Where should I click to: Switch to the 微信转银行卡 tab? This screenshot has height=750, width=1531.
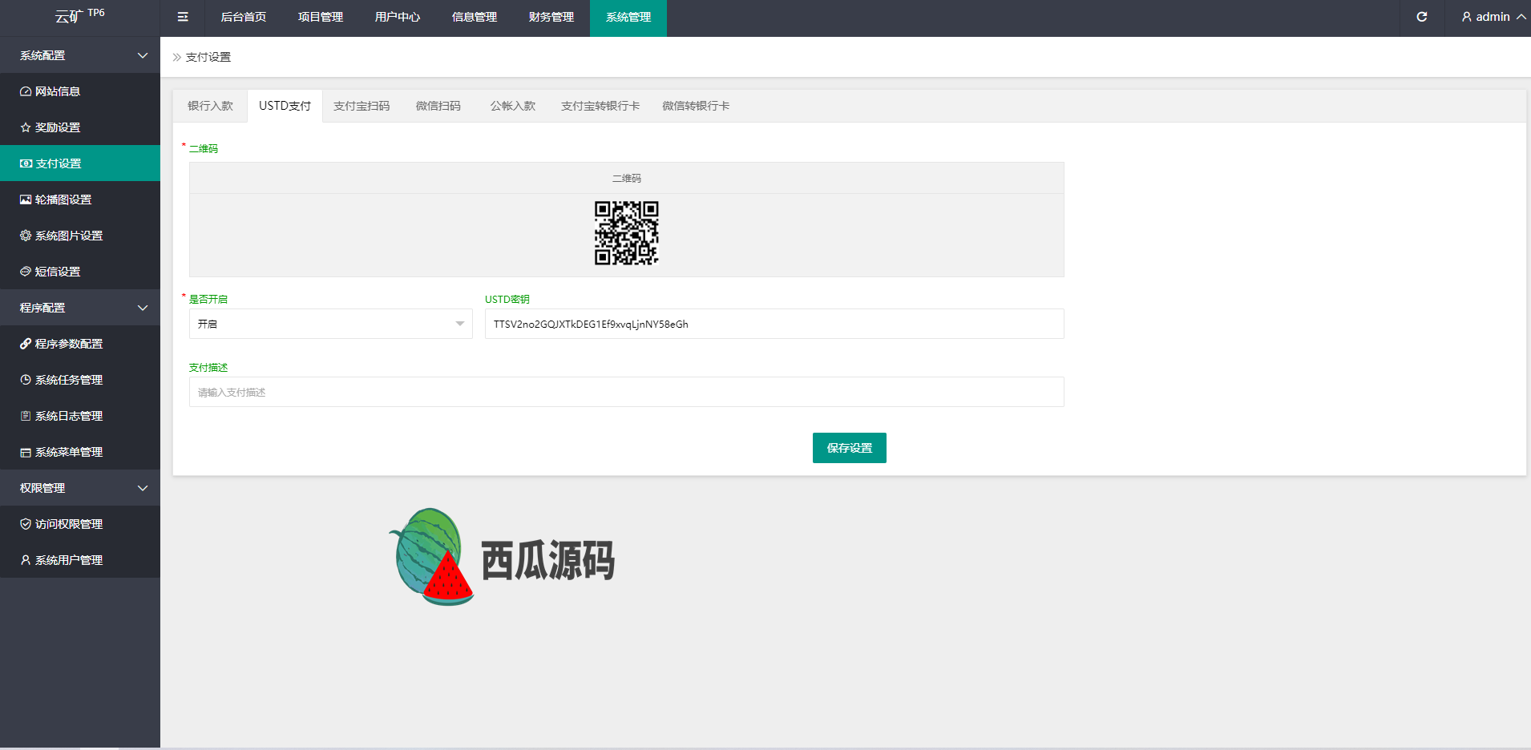tap(696, 106)
